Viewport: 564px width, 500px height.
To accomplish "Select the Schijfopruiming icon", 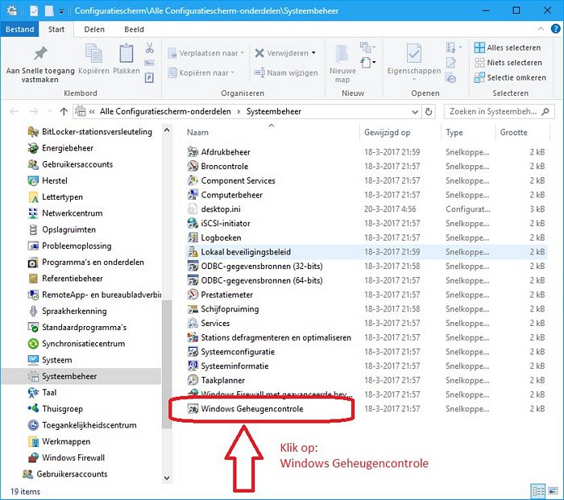I will (193, 308).
